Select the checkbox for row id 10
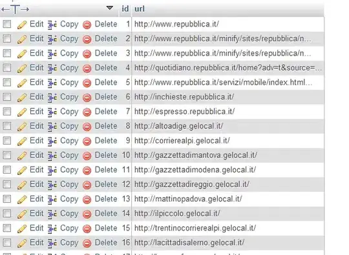The height and width of the screenshot is (255, 349). [x=7, y=155]
